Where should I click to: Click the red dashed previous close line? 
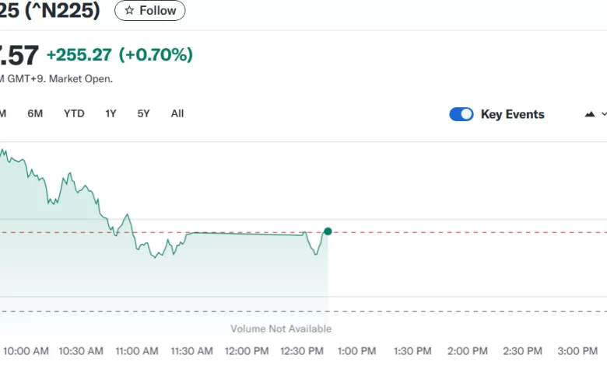click(x=467, y=232)
